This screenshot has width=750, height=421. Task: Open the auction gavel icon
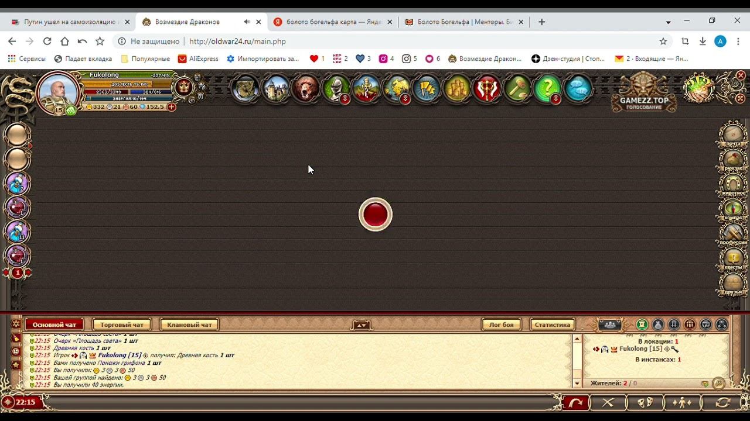tap(517, 89)
